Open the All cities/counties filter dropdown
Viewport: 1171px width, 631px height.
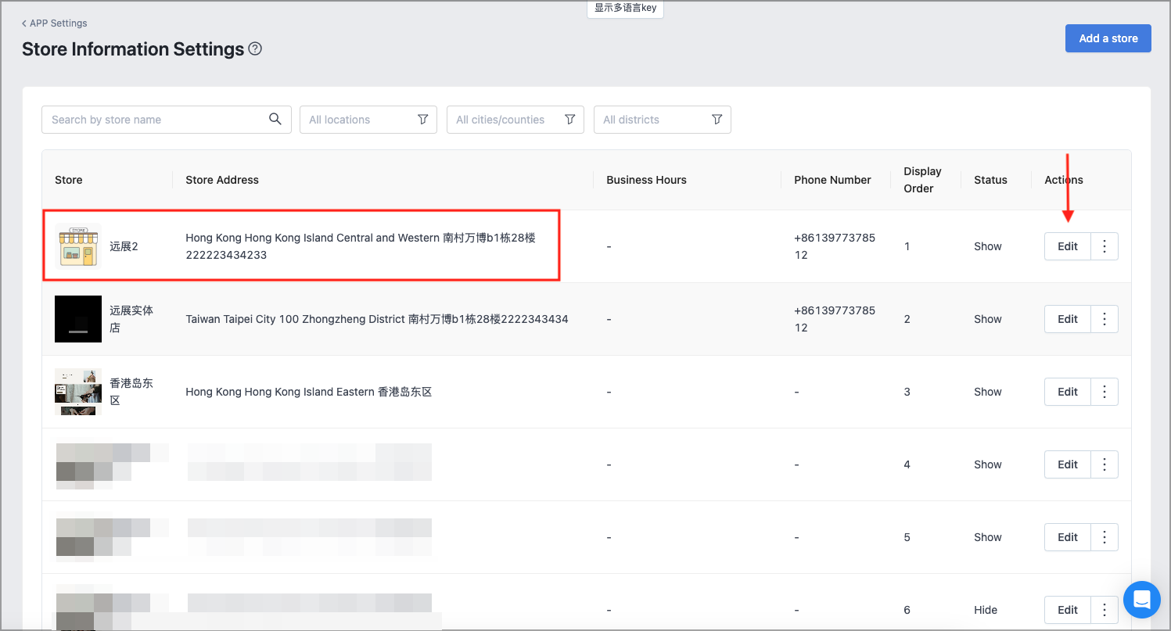click(515, 120)
